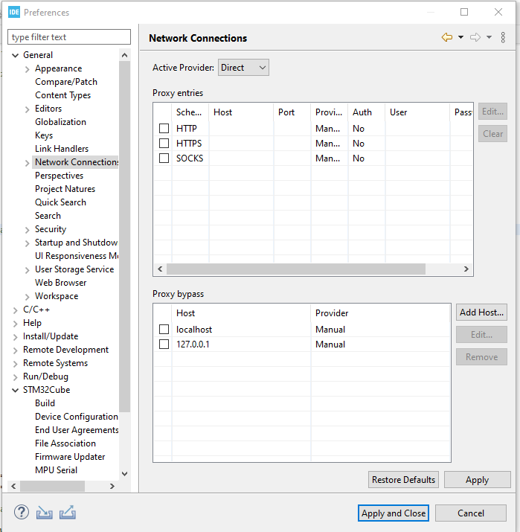Viewport: 520px width, 532px height.
Task: Enable the HTTP proxy entry checkbox
Action: tap(164, 129)
